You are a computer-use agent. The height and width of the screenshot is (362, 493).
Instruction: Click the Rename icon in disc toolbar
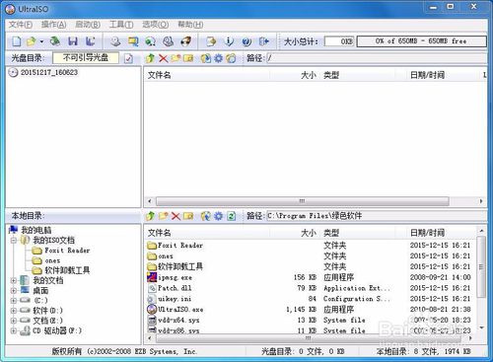tap(188, 58)
